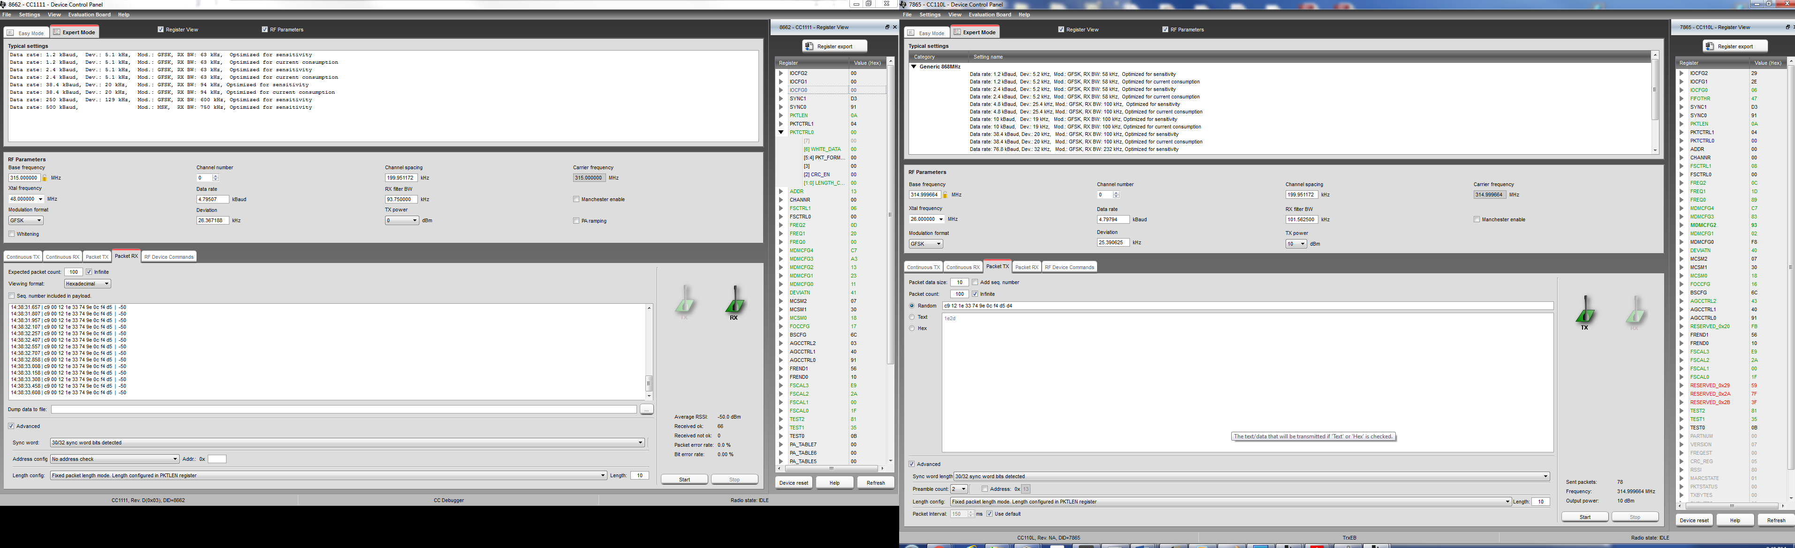The image size is (1795, 548).
Task: Enable the Whitening checkbox
Action: (12, 234)
